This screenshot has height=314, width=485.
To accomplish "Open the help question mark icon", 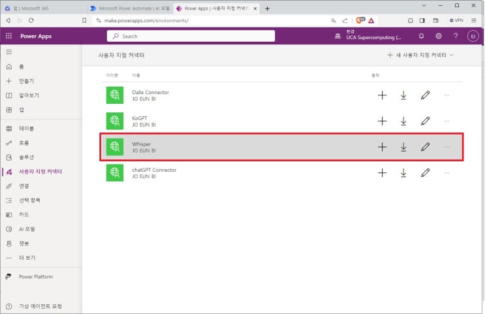I will (x=456, y=36).
